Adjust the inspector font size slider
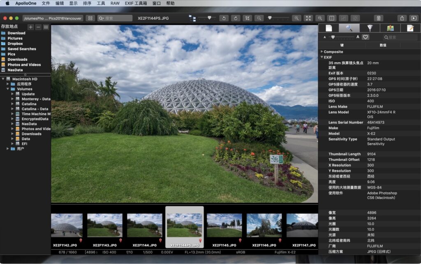The width and height of the screenshot is (421, 264). coord(332,37)
